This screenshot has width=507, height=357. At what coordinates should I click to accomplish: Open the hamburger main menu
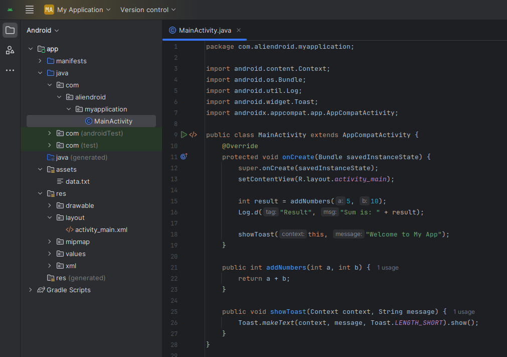pos(30,10)
